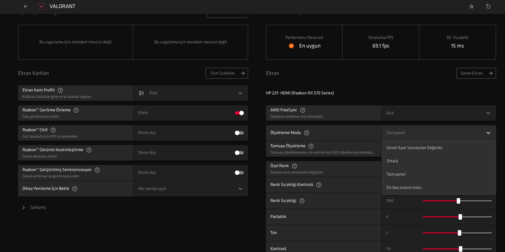Show help for Özel Renk
Viewport: 505px width, 252px height.
tap(294, 166)
